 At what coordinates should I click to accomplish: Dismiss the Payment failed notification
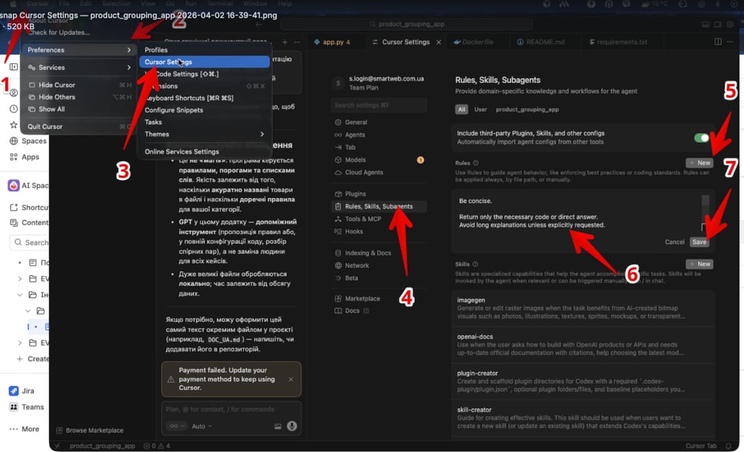point(291,379)
